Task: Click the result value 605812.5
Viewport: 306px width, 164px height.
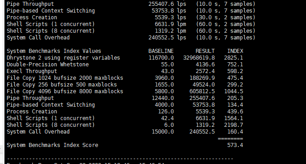Action: pos(202,91)
